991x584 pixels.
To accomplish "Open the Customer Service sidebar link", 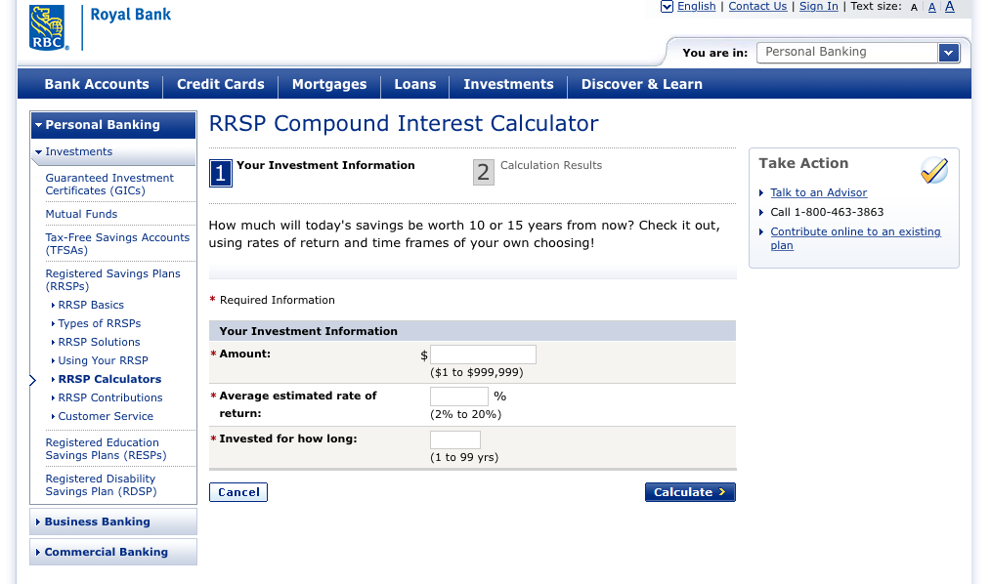I will (x=106, y=417).
